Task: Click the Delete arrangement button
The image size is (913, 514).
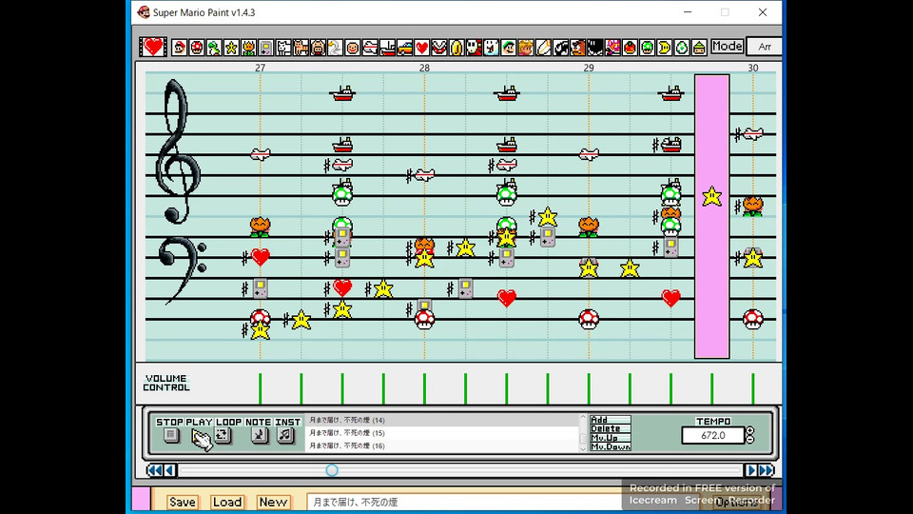Action: click(611, 428)
